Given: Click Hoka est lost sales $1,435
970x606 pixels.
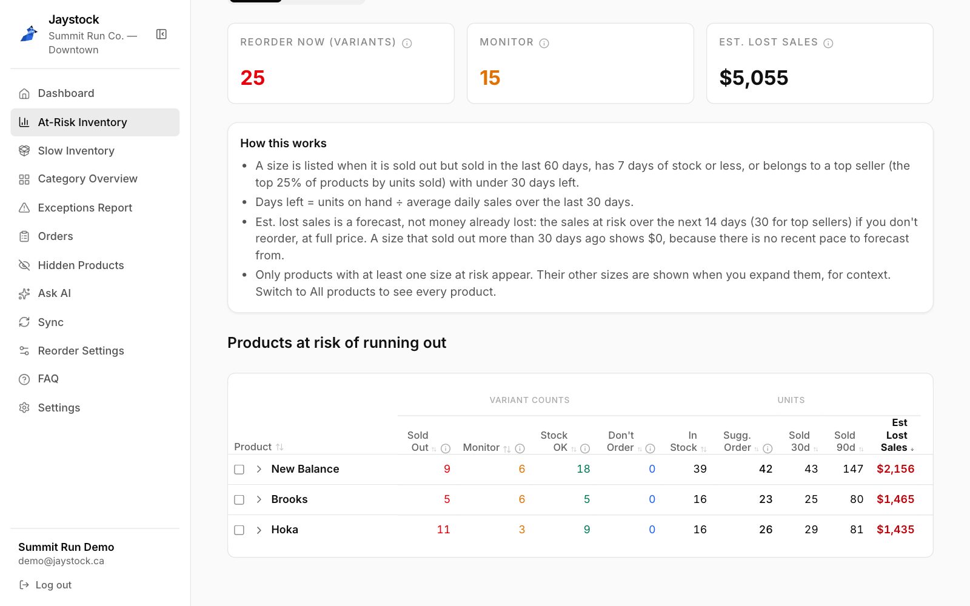Looking at the screenshot, I should [x=895, y=530].
